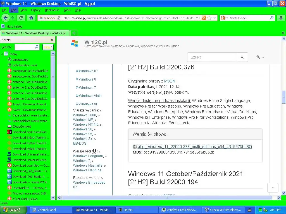This screenshot has width=286, height=214.
Task: Click the magnifier in History search box
Action: pyautogui.click(x=37, y=47)
